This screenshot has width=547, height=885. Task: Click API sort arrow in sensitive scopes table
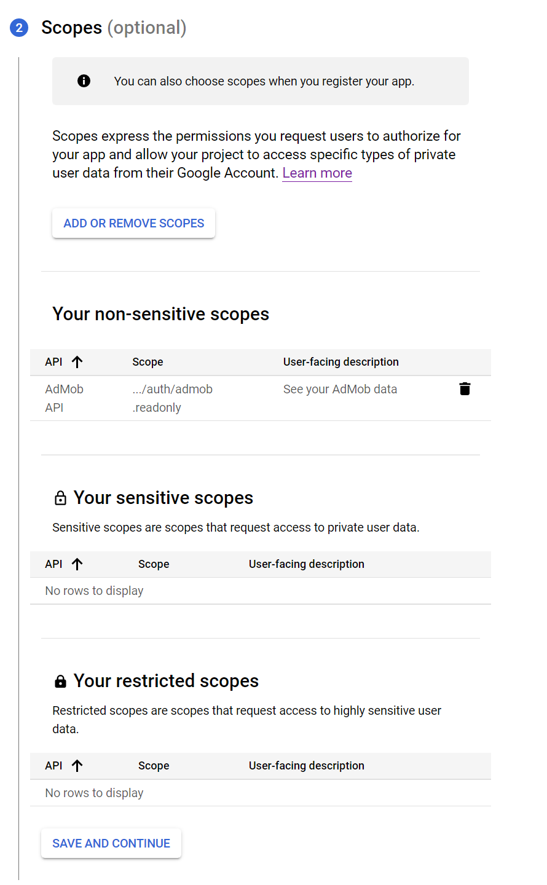point(77,564)
